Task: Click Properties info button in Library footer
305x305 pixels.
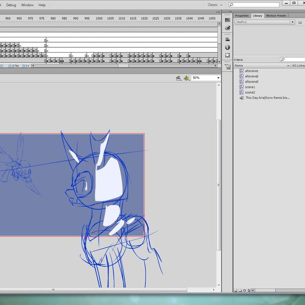Action: (x=244, y=290)
